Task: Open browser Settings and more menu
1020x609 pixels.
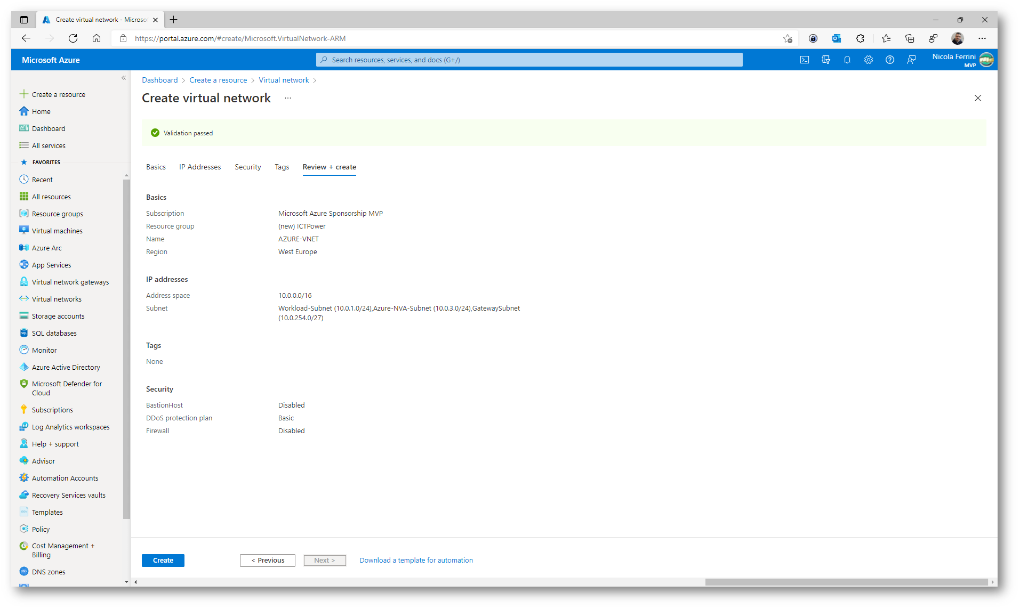Action: click(x=982, y=38)
